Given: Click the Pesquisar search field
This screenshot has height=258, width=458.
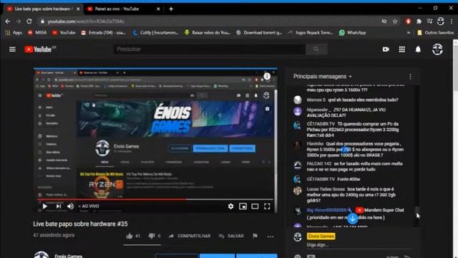Looking at the screenshot, I should click(210, 49).
